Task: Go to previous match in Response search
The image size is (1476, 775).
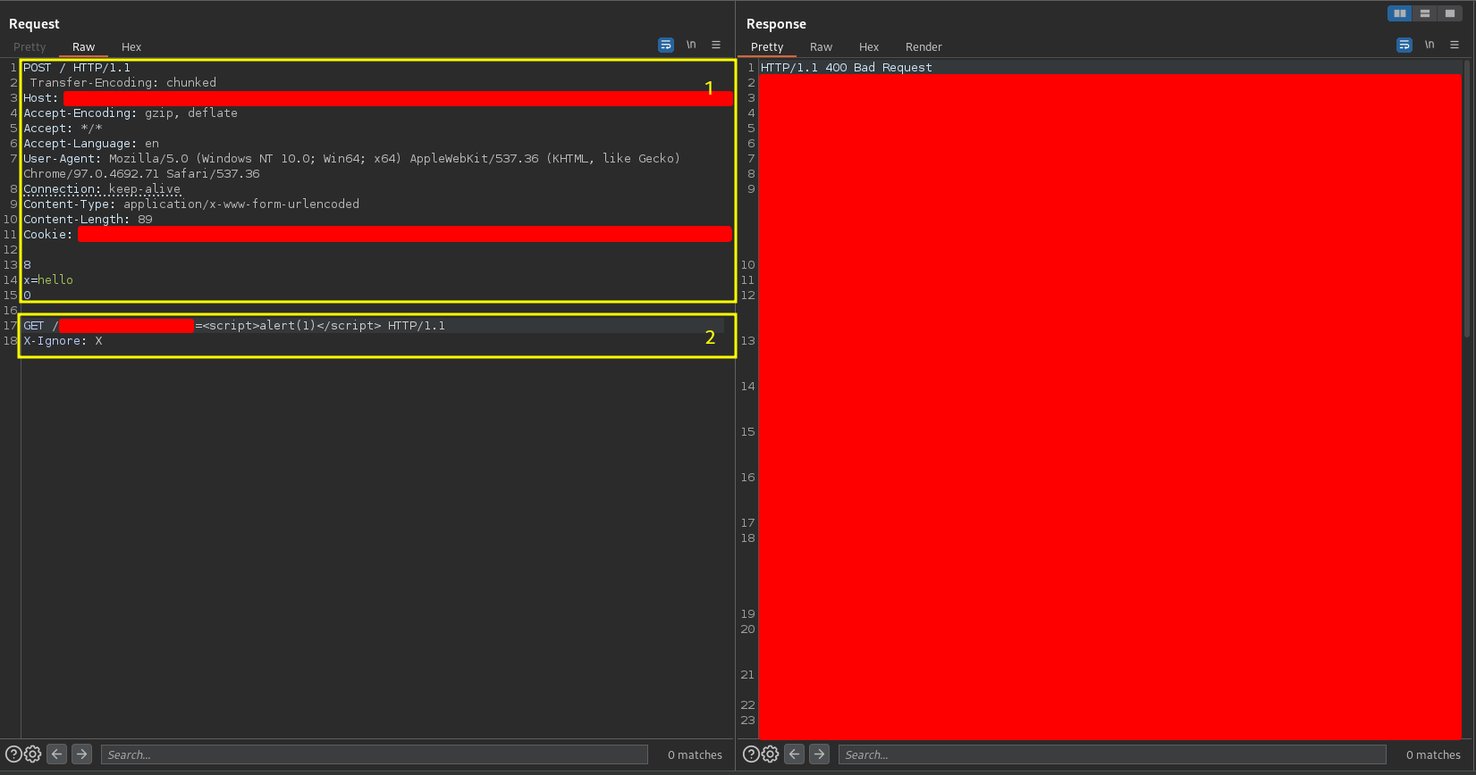Action: [x=795, y=754]
